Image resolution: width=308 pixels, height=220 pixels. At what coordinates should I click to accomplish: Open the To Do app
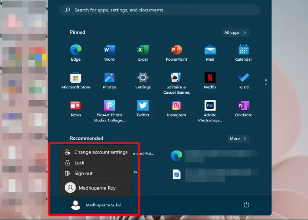[244, 81]
